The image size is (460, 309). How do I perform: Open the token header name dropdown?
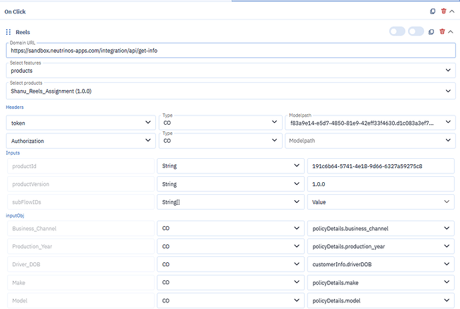(81, 123)
